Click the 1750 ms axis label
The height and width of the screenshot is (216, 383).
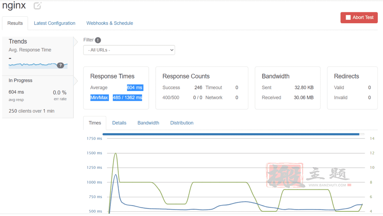94,139
